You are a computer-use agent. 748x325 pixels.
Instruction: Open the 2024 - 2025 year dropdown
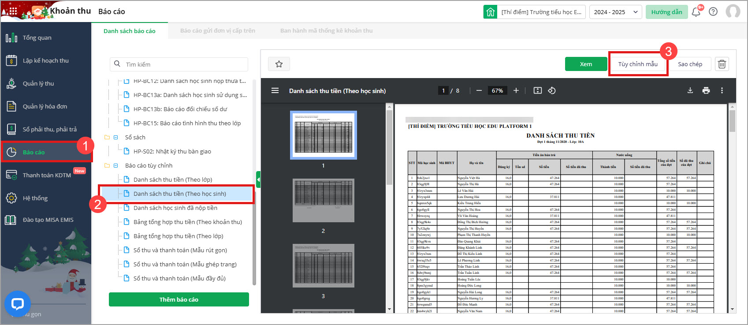coord(615,12)
